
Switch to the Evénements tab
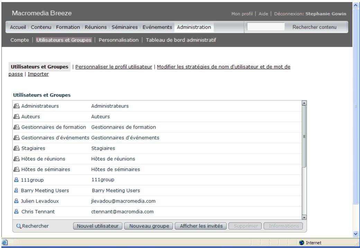157,27
